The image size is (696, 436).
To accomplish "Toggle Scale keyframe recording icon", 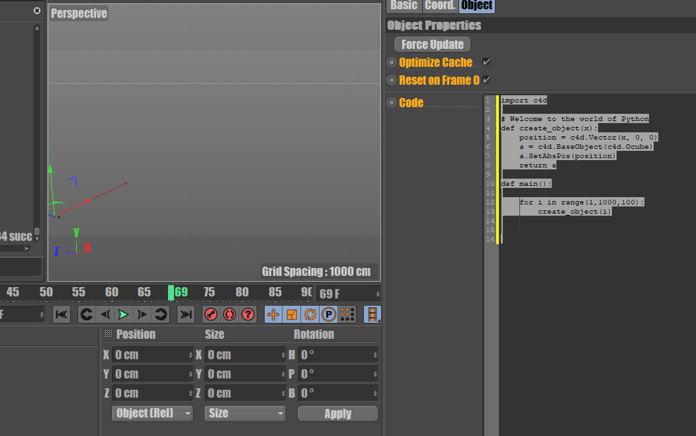I will click(292, 314).
